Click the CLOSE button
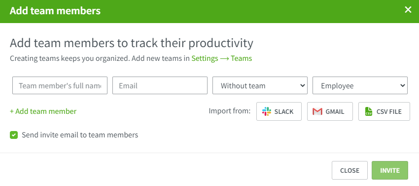This screenshot has height=186, width=419. pos(349,170)
